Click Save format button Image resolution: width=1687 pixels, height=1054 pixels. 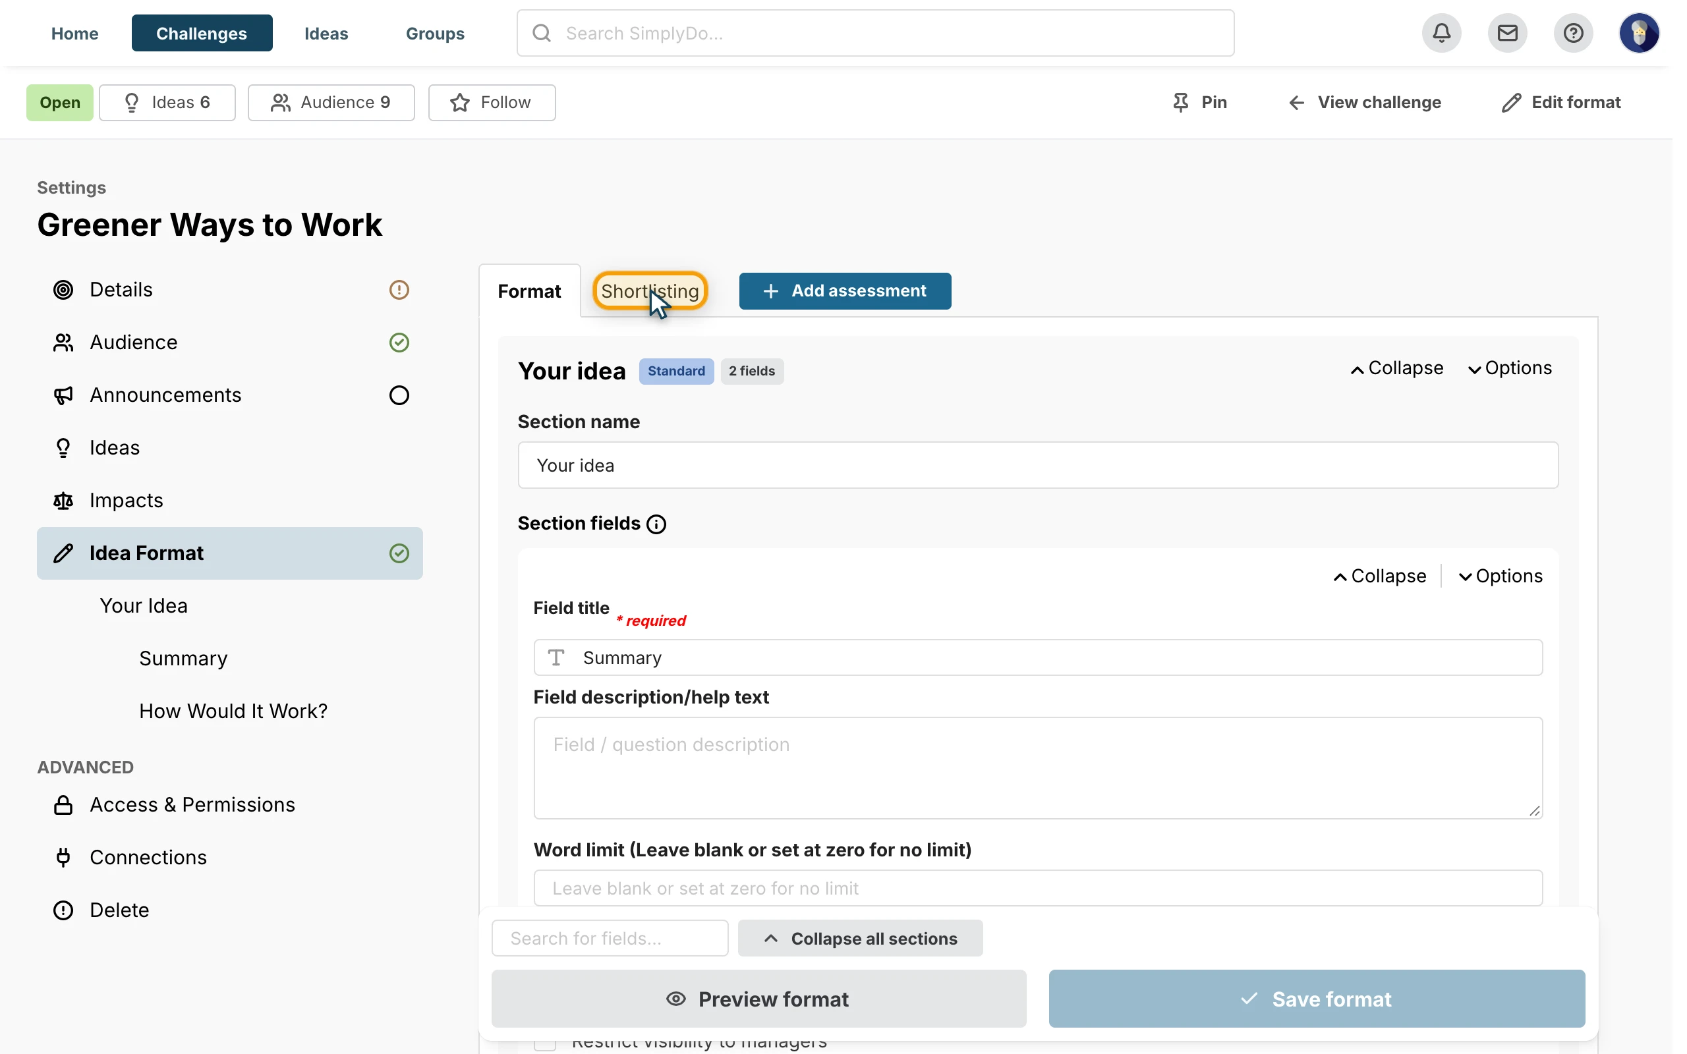point(1317,999)
